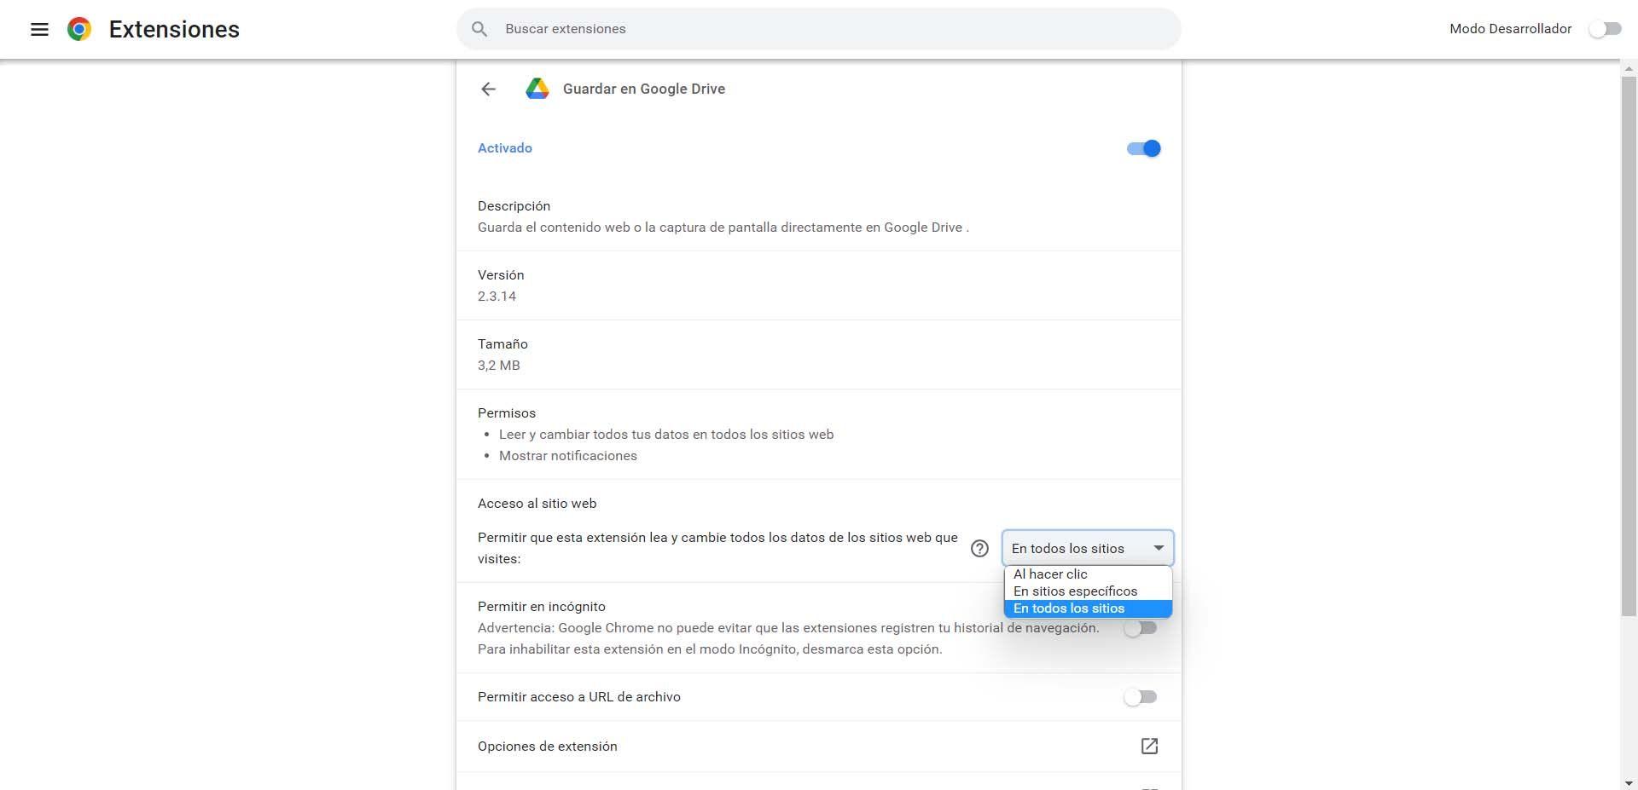This screenshot has height=790, width=1638.
Task: Open the help tooltip for site access
Action: (x=979, y=548)
